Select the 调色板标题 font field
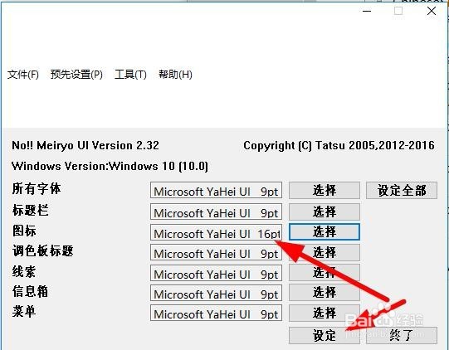Viewport: 449px width, 350px height. [216, 252]
